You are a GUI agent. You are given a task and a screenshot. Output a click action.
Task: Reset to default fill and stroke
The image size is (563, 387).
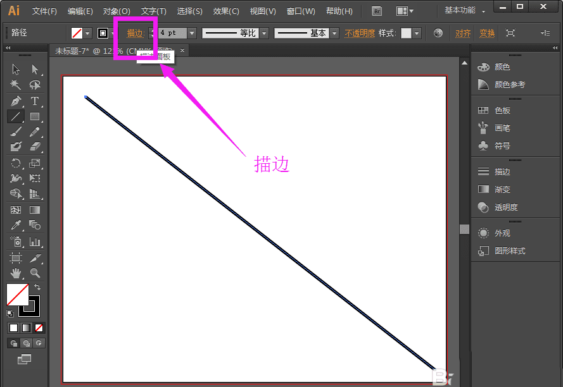tap(10, 314)
